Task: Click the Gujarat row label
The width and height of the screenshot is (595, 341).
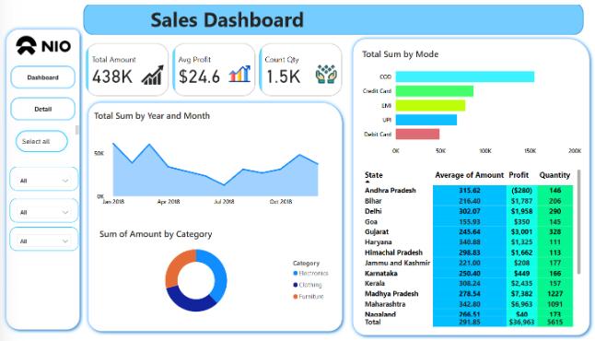Action: pos(377,232)
